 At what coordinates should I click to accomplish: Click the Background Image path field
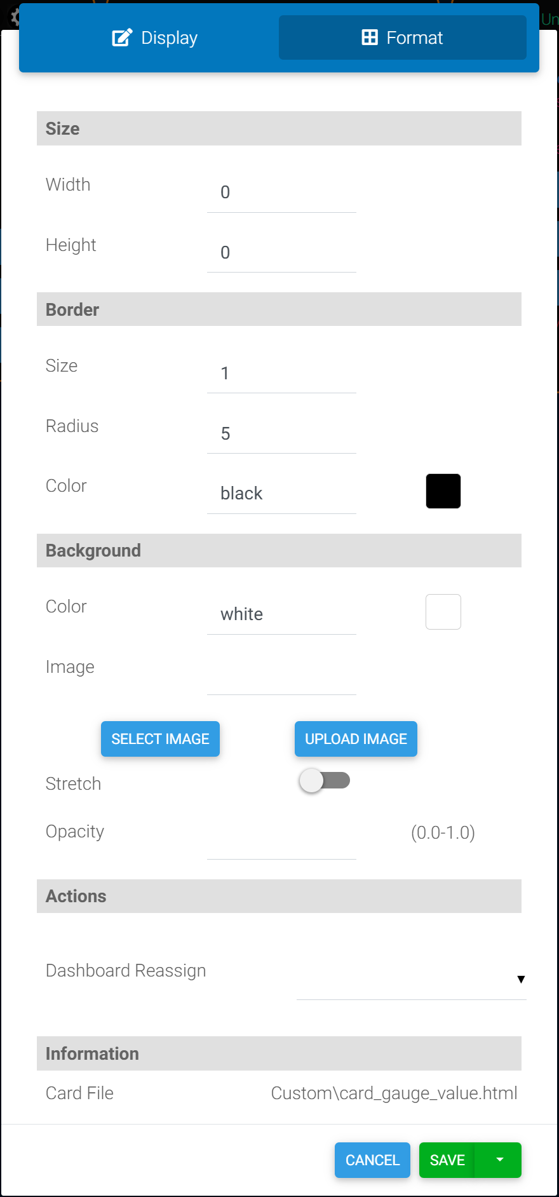(x=281, y=676)
